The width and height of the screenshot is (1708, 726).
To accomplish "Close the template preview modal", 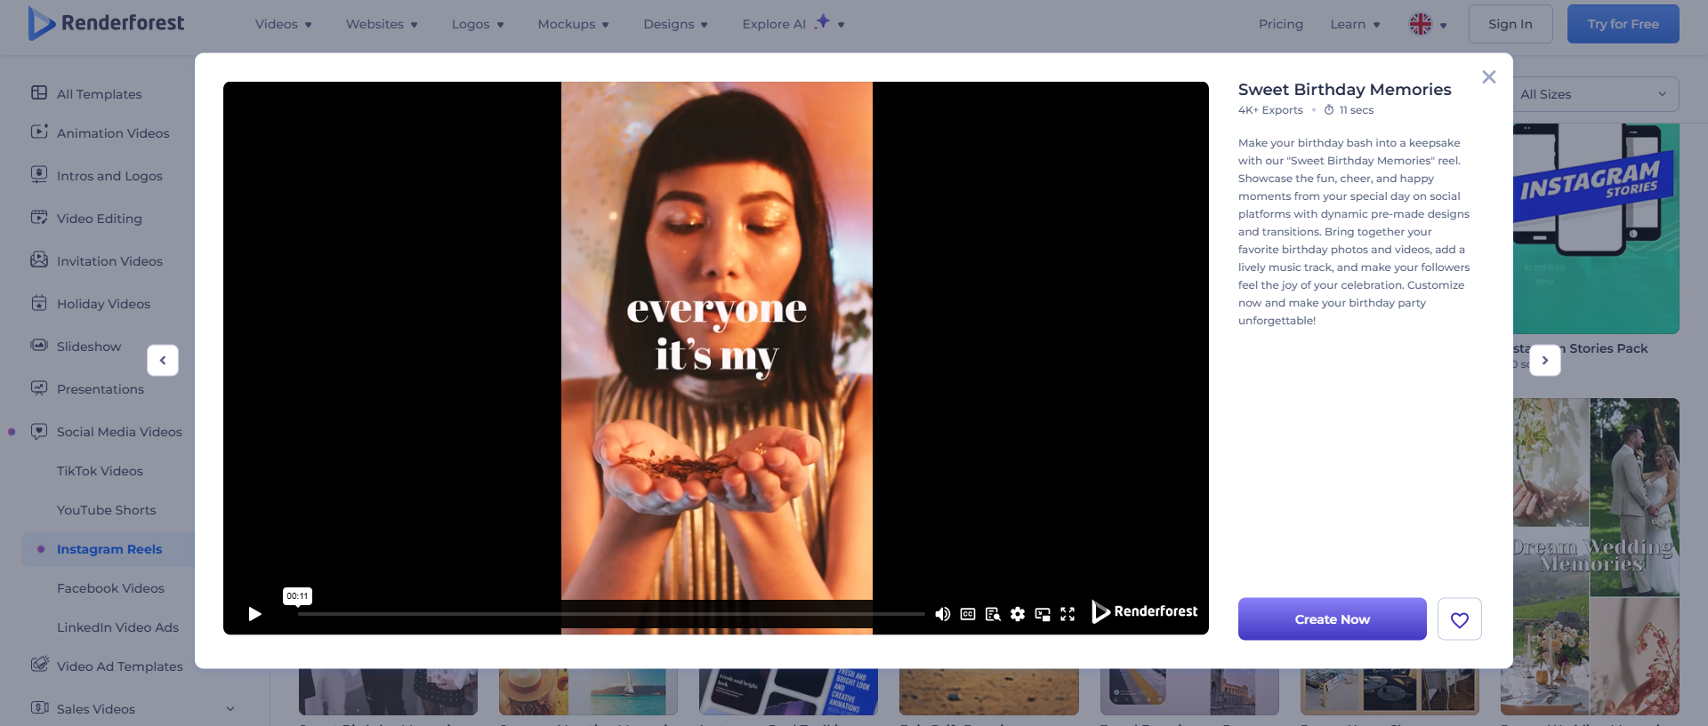I will coord(1489,77).
